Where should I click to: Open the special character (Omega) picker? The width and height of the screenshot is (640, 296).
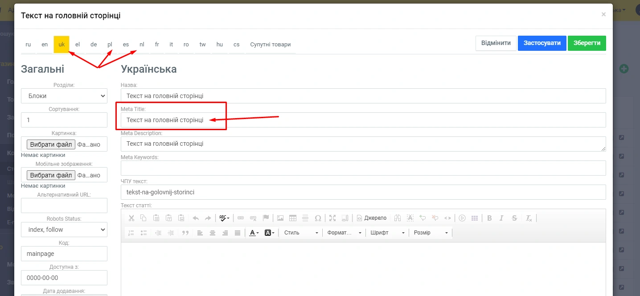[x=318, y=218]
